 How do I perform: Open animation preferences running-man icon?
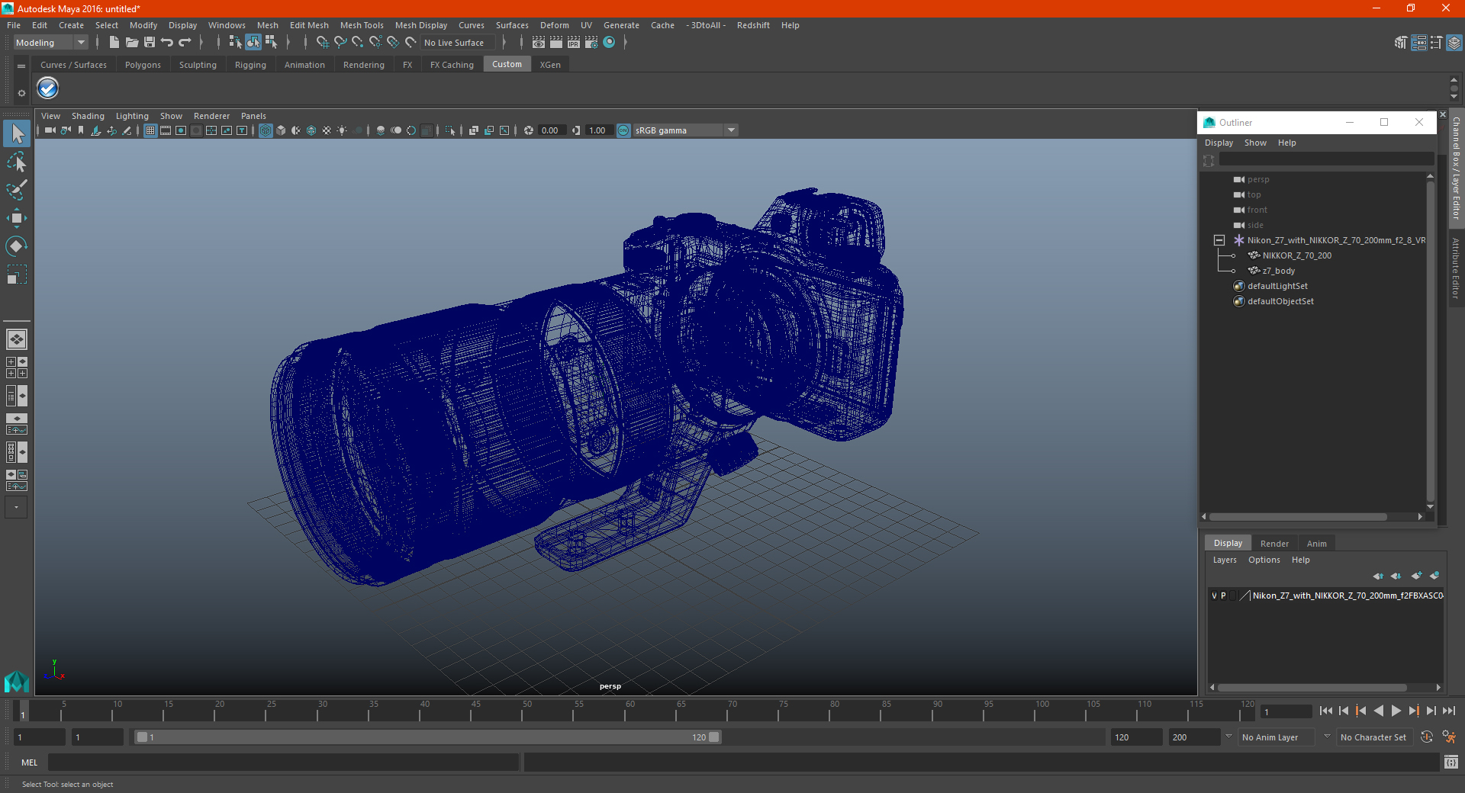point(1449,737)
